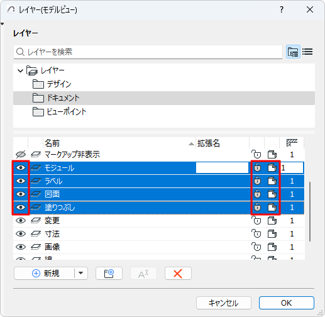Unlock the 塗りつぶし layer
Image resolution: width=325 pixels, height=317 pixels.
click(257, 208)
